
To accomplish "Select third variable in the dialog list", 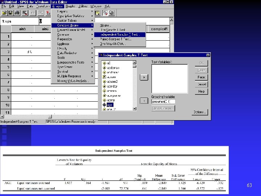I will pyautogui.click(x=111, y=72).
